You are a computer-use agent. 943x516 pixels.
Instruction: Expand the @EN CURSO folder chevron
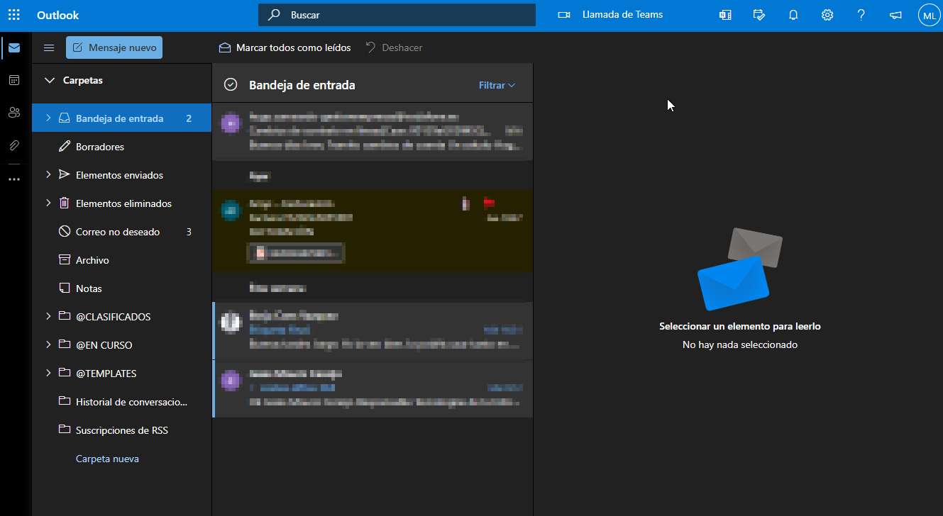(48, 344)
